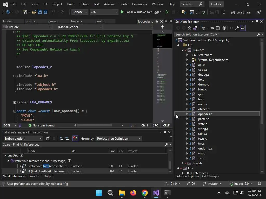266x199 pixels.
Task: Click the Search Solution Explorer input field
Action: click(216, 34)
